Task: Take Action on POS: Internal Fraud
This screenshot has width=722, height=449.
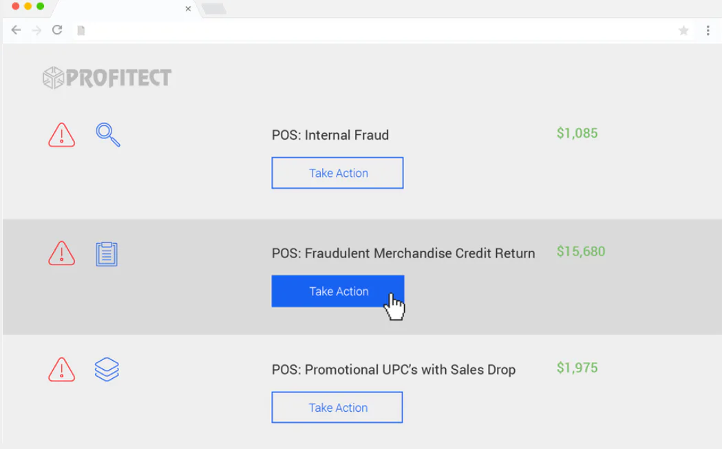Action: 337,173
